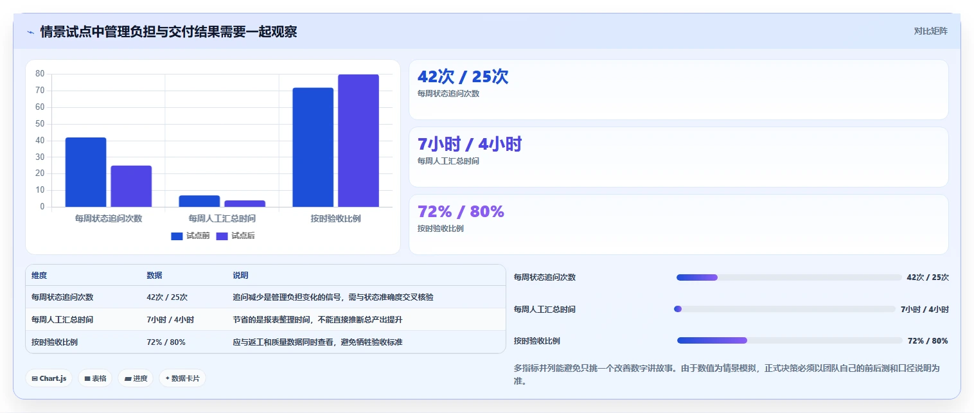974x413 pixels.
Task: Click the 数据卡片 chip
Action: (x=182, y=378)
